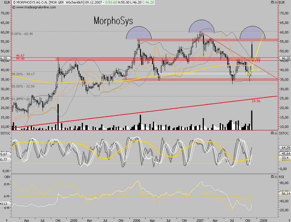Screen dimensions: 291x222
Task: Click the 8 M OBV axis label
Action: click(x=7, y=184)
